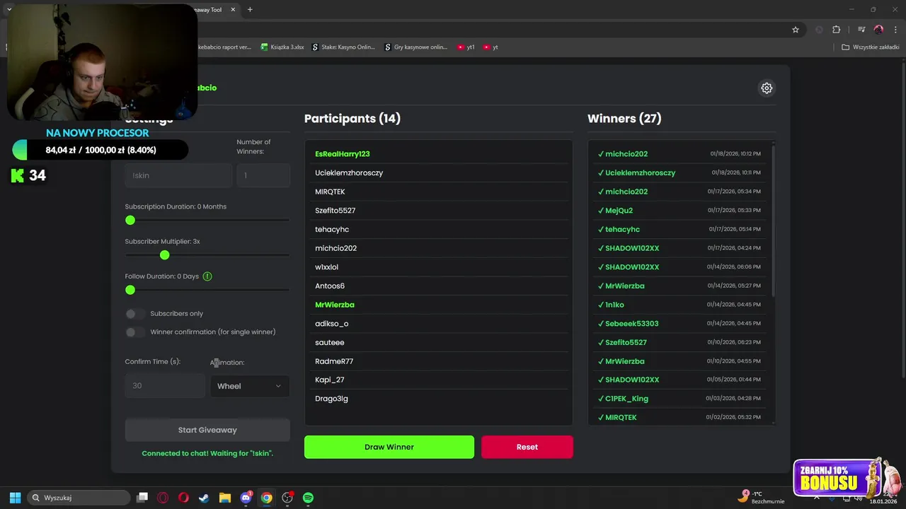Click the Windows search box Wyszukaj
This screenshot has width=906, height=509.
coord(79,498)
